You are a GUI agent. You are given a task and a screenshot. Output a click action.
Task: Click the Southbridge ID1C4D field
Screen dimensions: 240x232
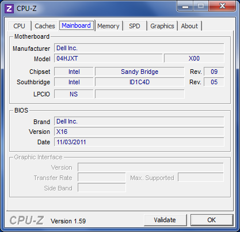tap(140, 82)
